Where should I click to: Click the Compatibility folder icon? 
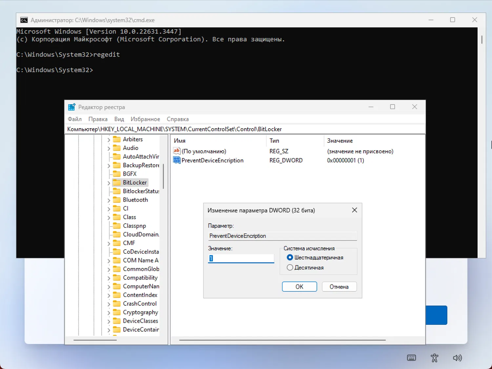click(117, 277)
